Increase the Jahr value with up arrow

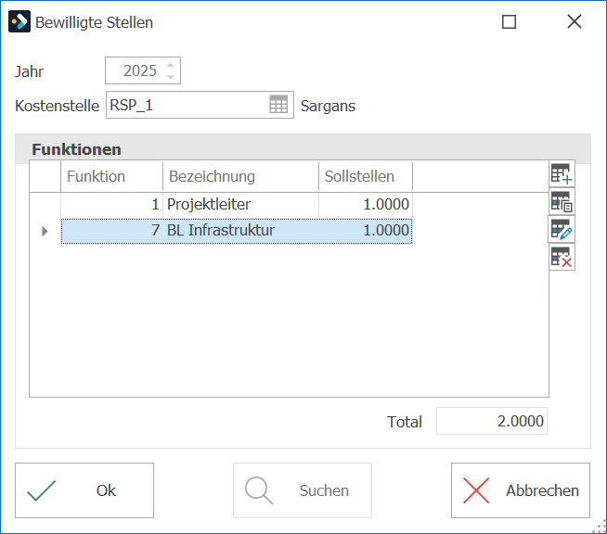click(x=171, y=65)
